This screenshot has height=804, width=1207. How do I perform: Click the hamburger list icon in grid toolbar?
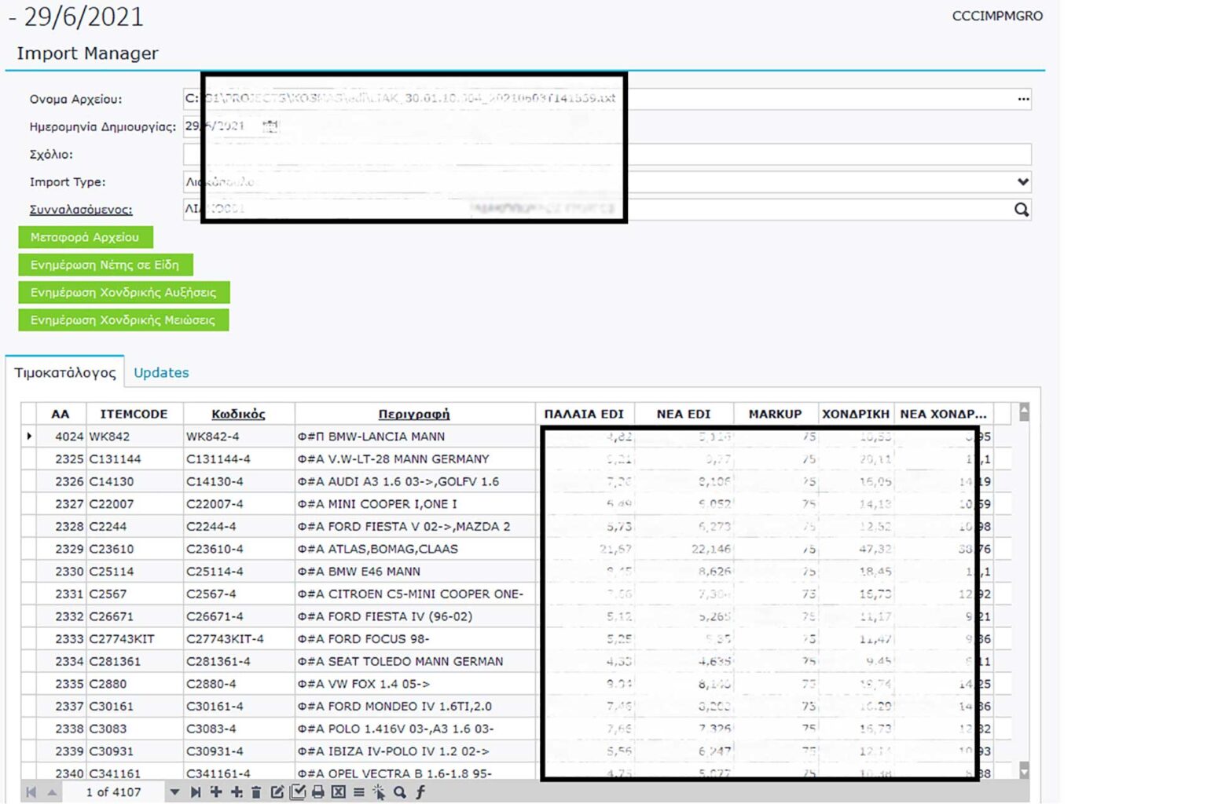[358, 792]
